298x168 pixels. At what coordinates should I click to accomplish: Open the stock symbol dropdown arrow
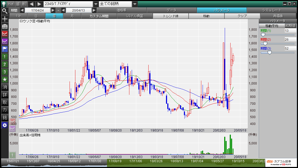pyautogui.click(x=96, y=4)
